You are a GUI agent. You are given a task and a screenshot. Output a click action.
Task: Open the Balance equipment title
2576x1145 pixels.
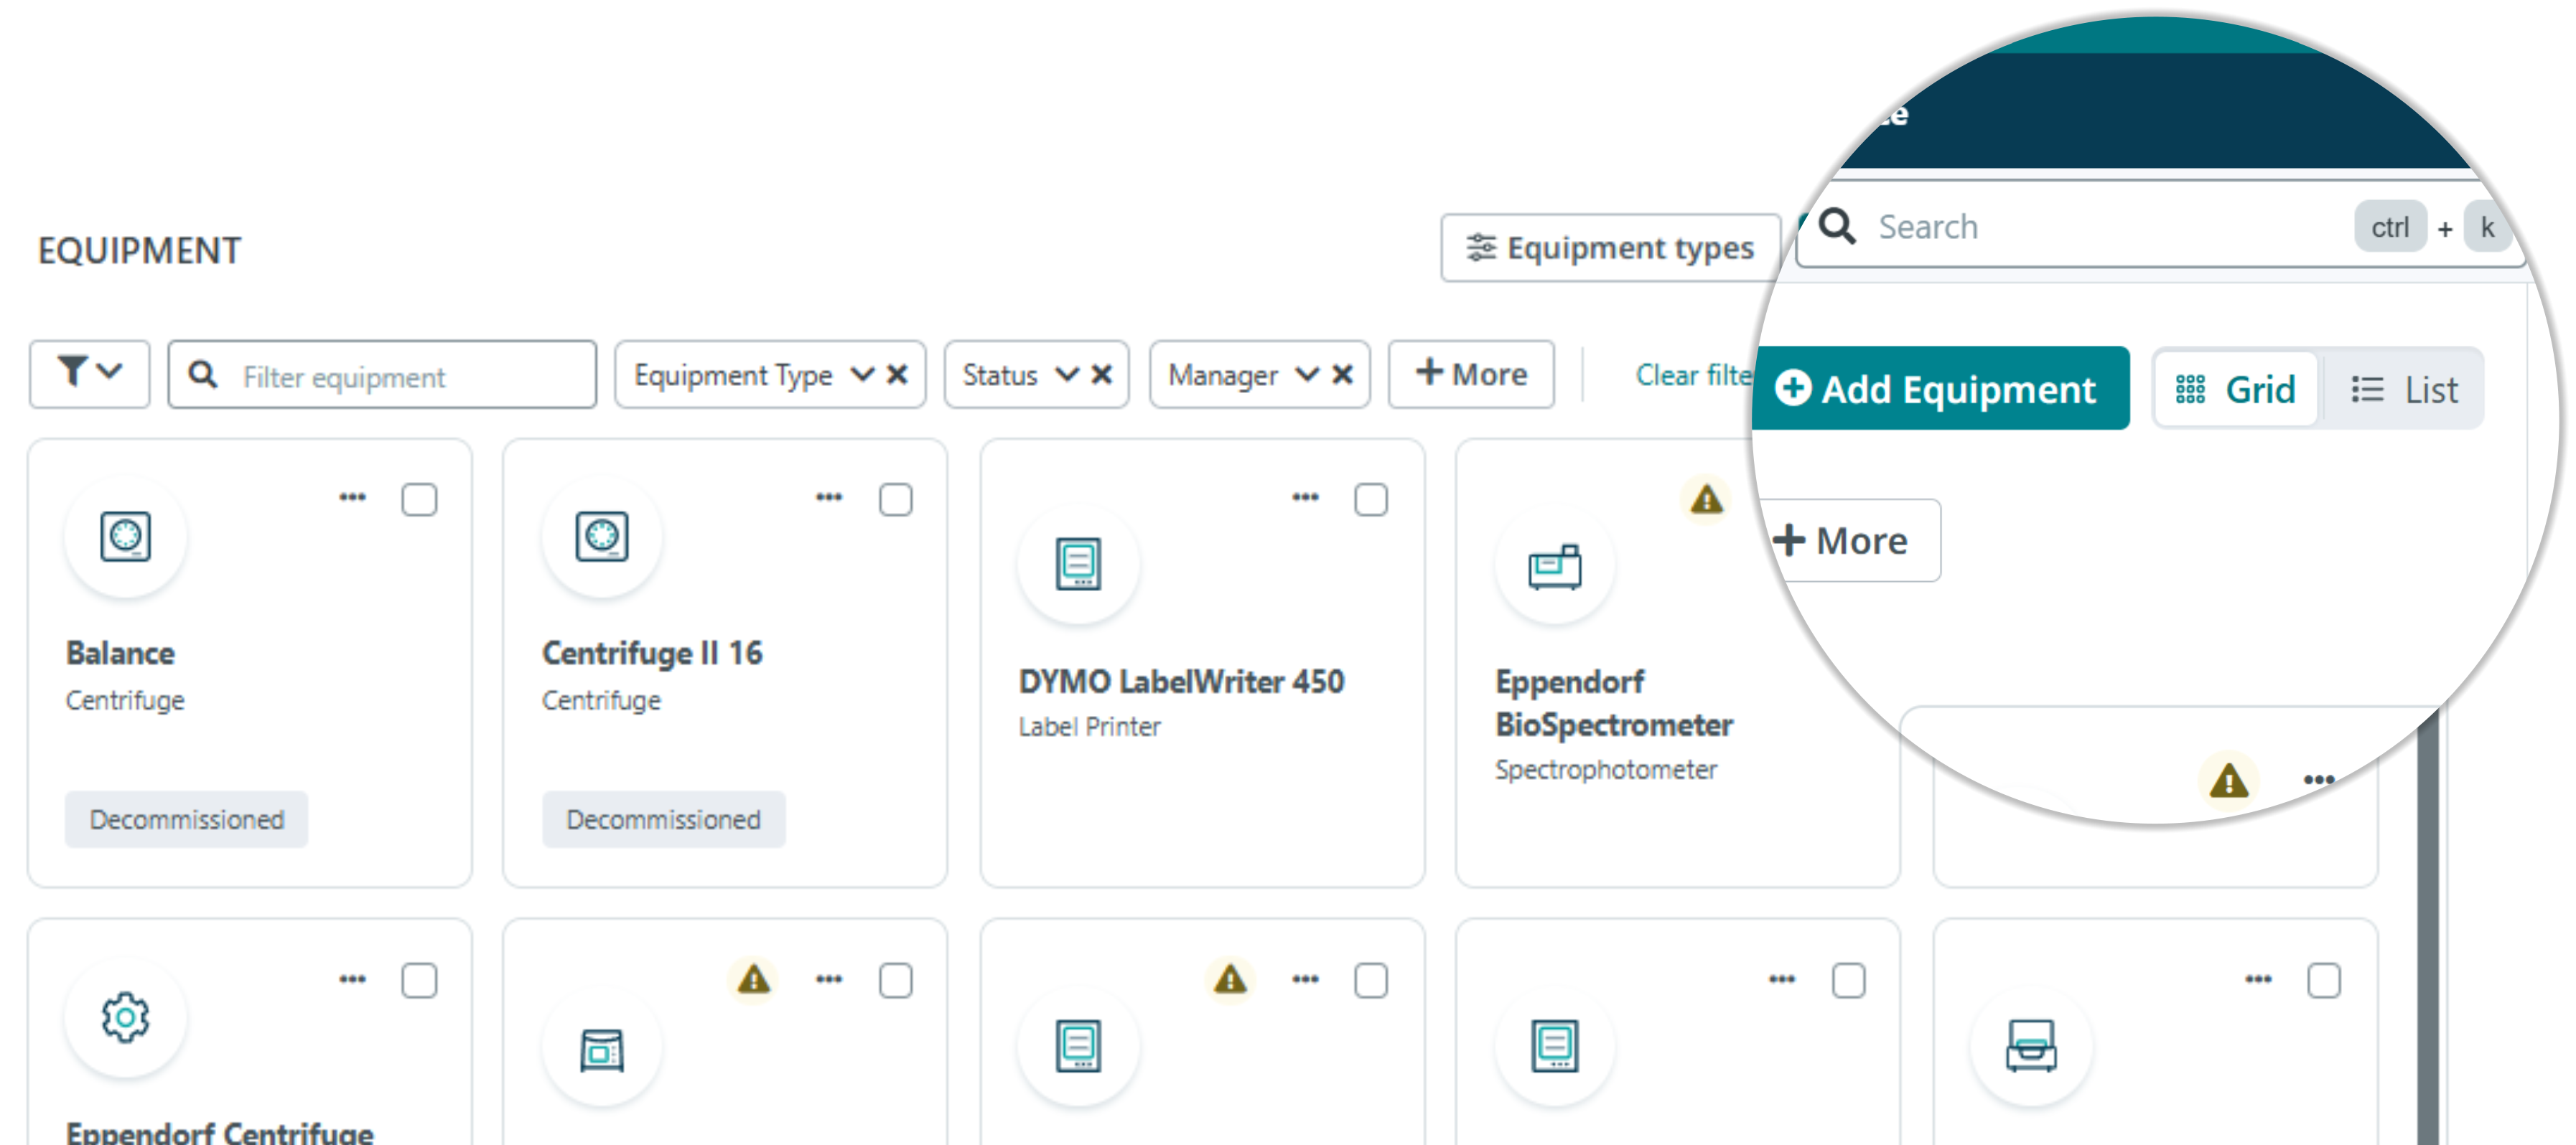point(121,654)
